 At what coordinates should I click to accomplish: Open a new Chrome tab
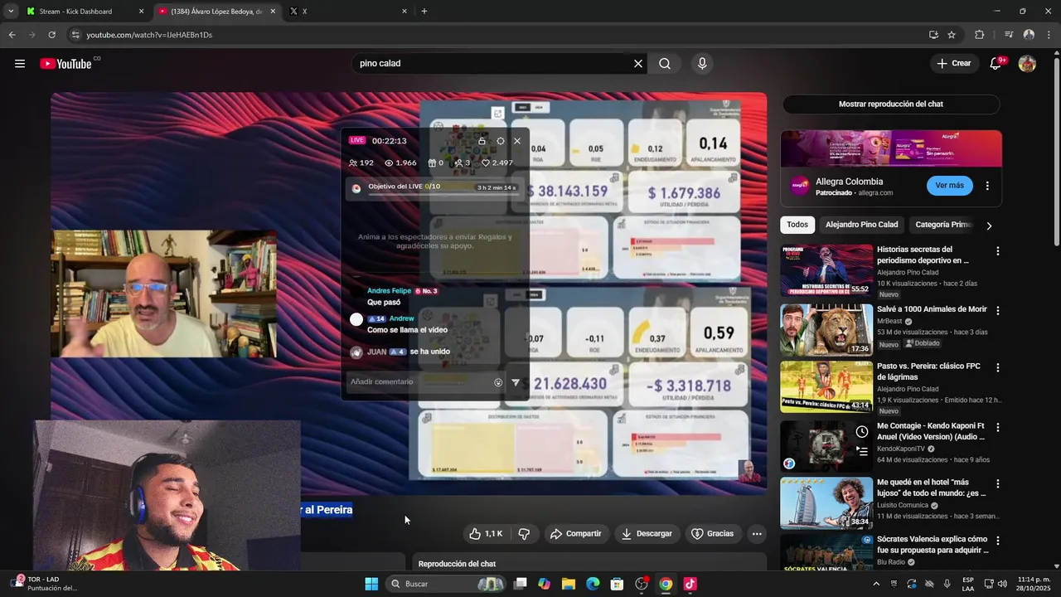tap(424, 12)
